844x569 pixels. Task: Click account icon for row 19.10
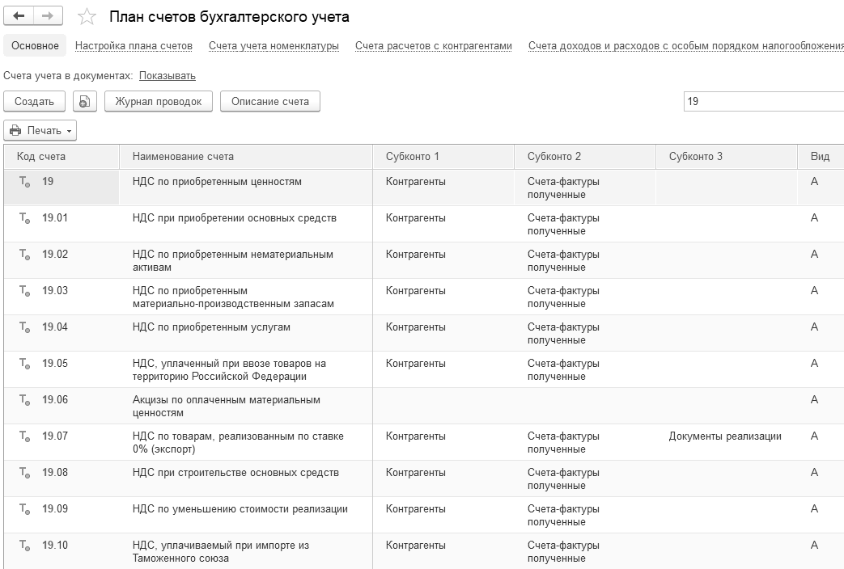click(x=25, y=546)
